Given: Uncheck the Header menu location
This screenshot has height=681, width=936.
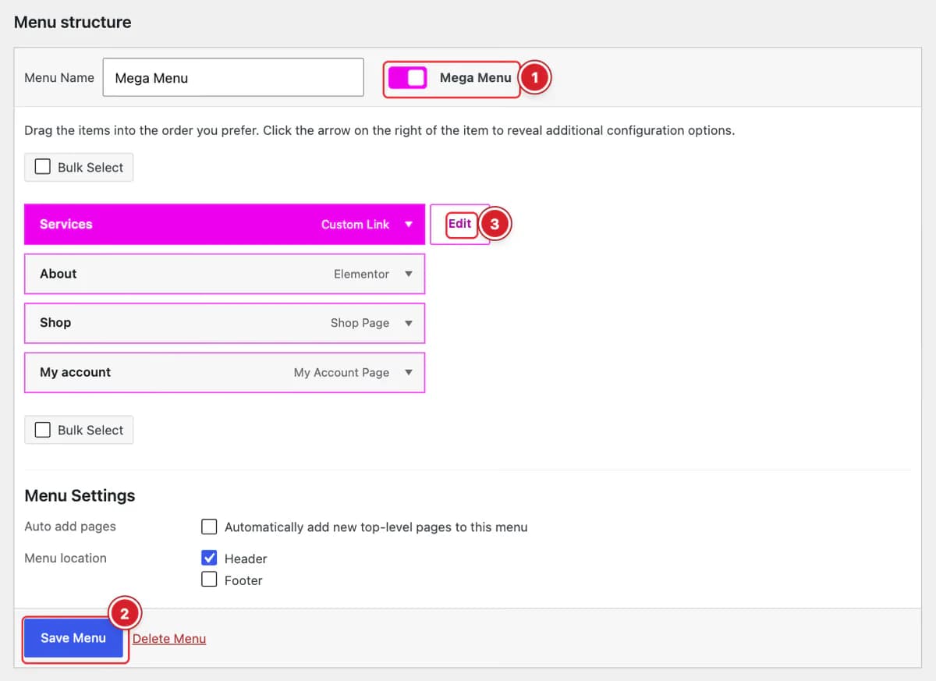Looking at the screenshot, I should point(209,558).
